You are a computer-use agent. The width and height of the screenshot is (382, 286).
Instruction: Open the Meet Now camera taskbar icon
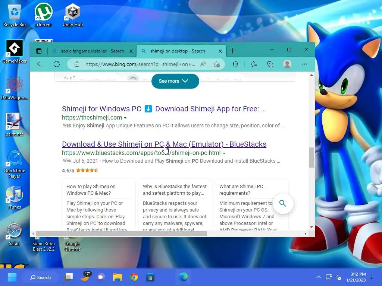tap(101, 277)
